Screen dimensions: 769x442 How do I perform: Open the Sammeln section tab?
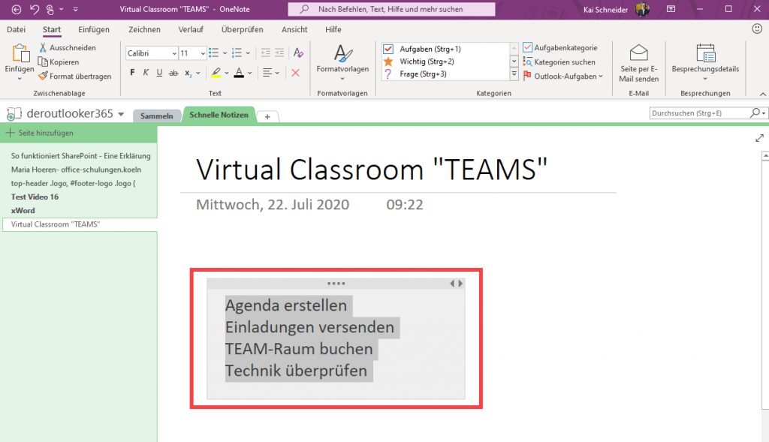click(156, 116)
